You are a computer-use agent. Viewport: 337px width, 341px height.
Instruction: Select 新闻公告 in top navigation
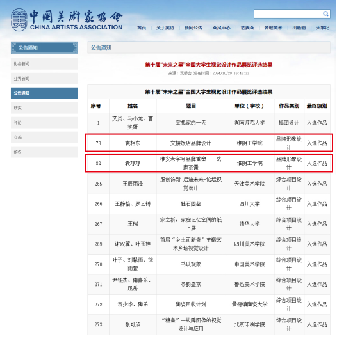click(193, 28)
